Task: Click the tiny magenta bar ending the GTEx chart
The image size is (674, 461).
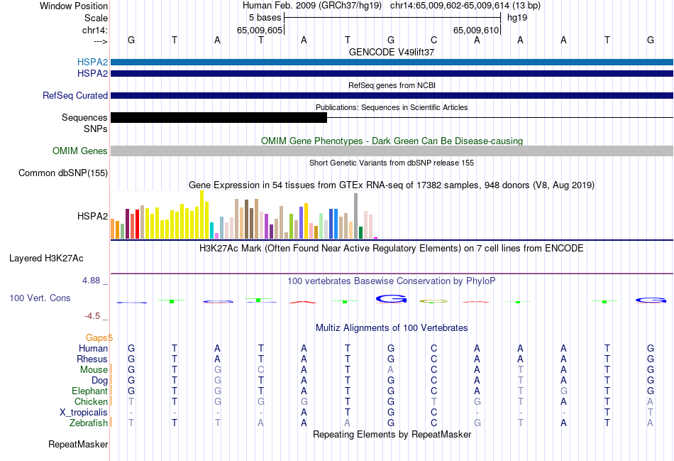Action: tap(376, 237)
